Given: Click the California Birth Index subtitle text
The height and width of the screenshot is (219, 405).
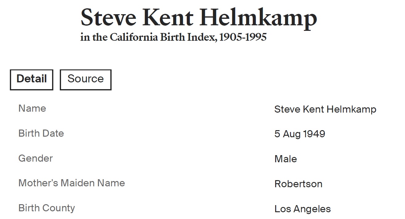Looking at the screenshot, I should tap(173, 37).
